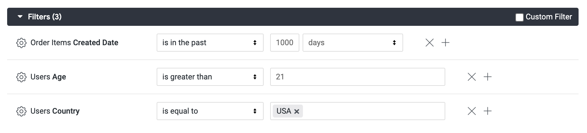Open the 'is in the past' condition dropdown
587x133 pixels.
click(210, 43)
